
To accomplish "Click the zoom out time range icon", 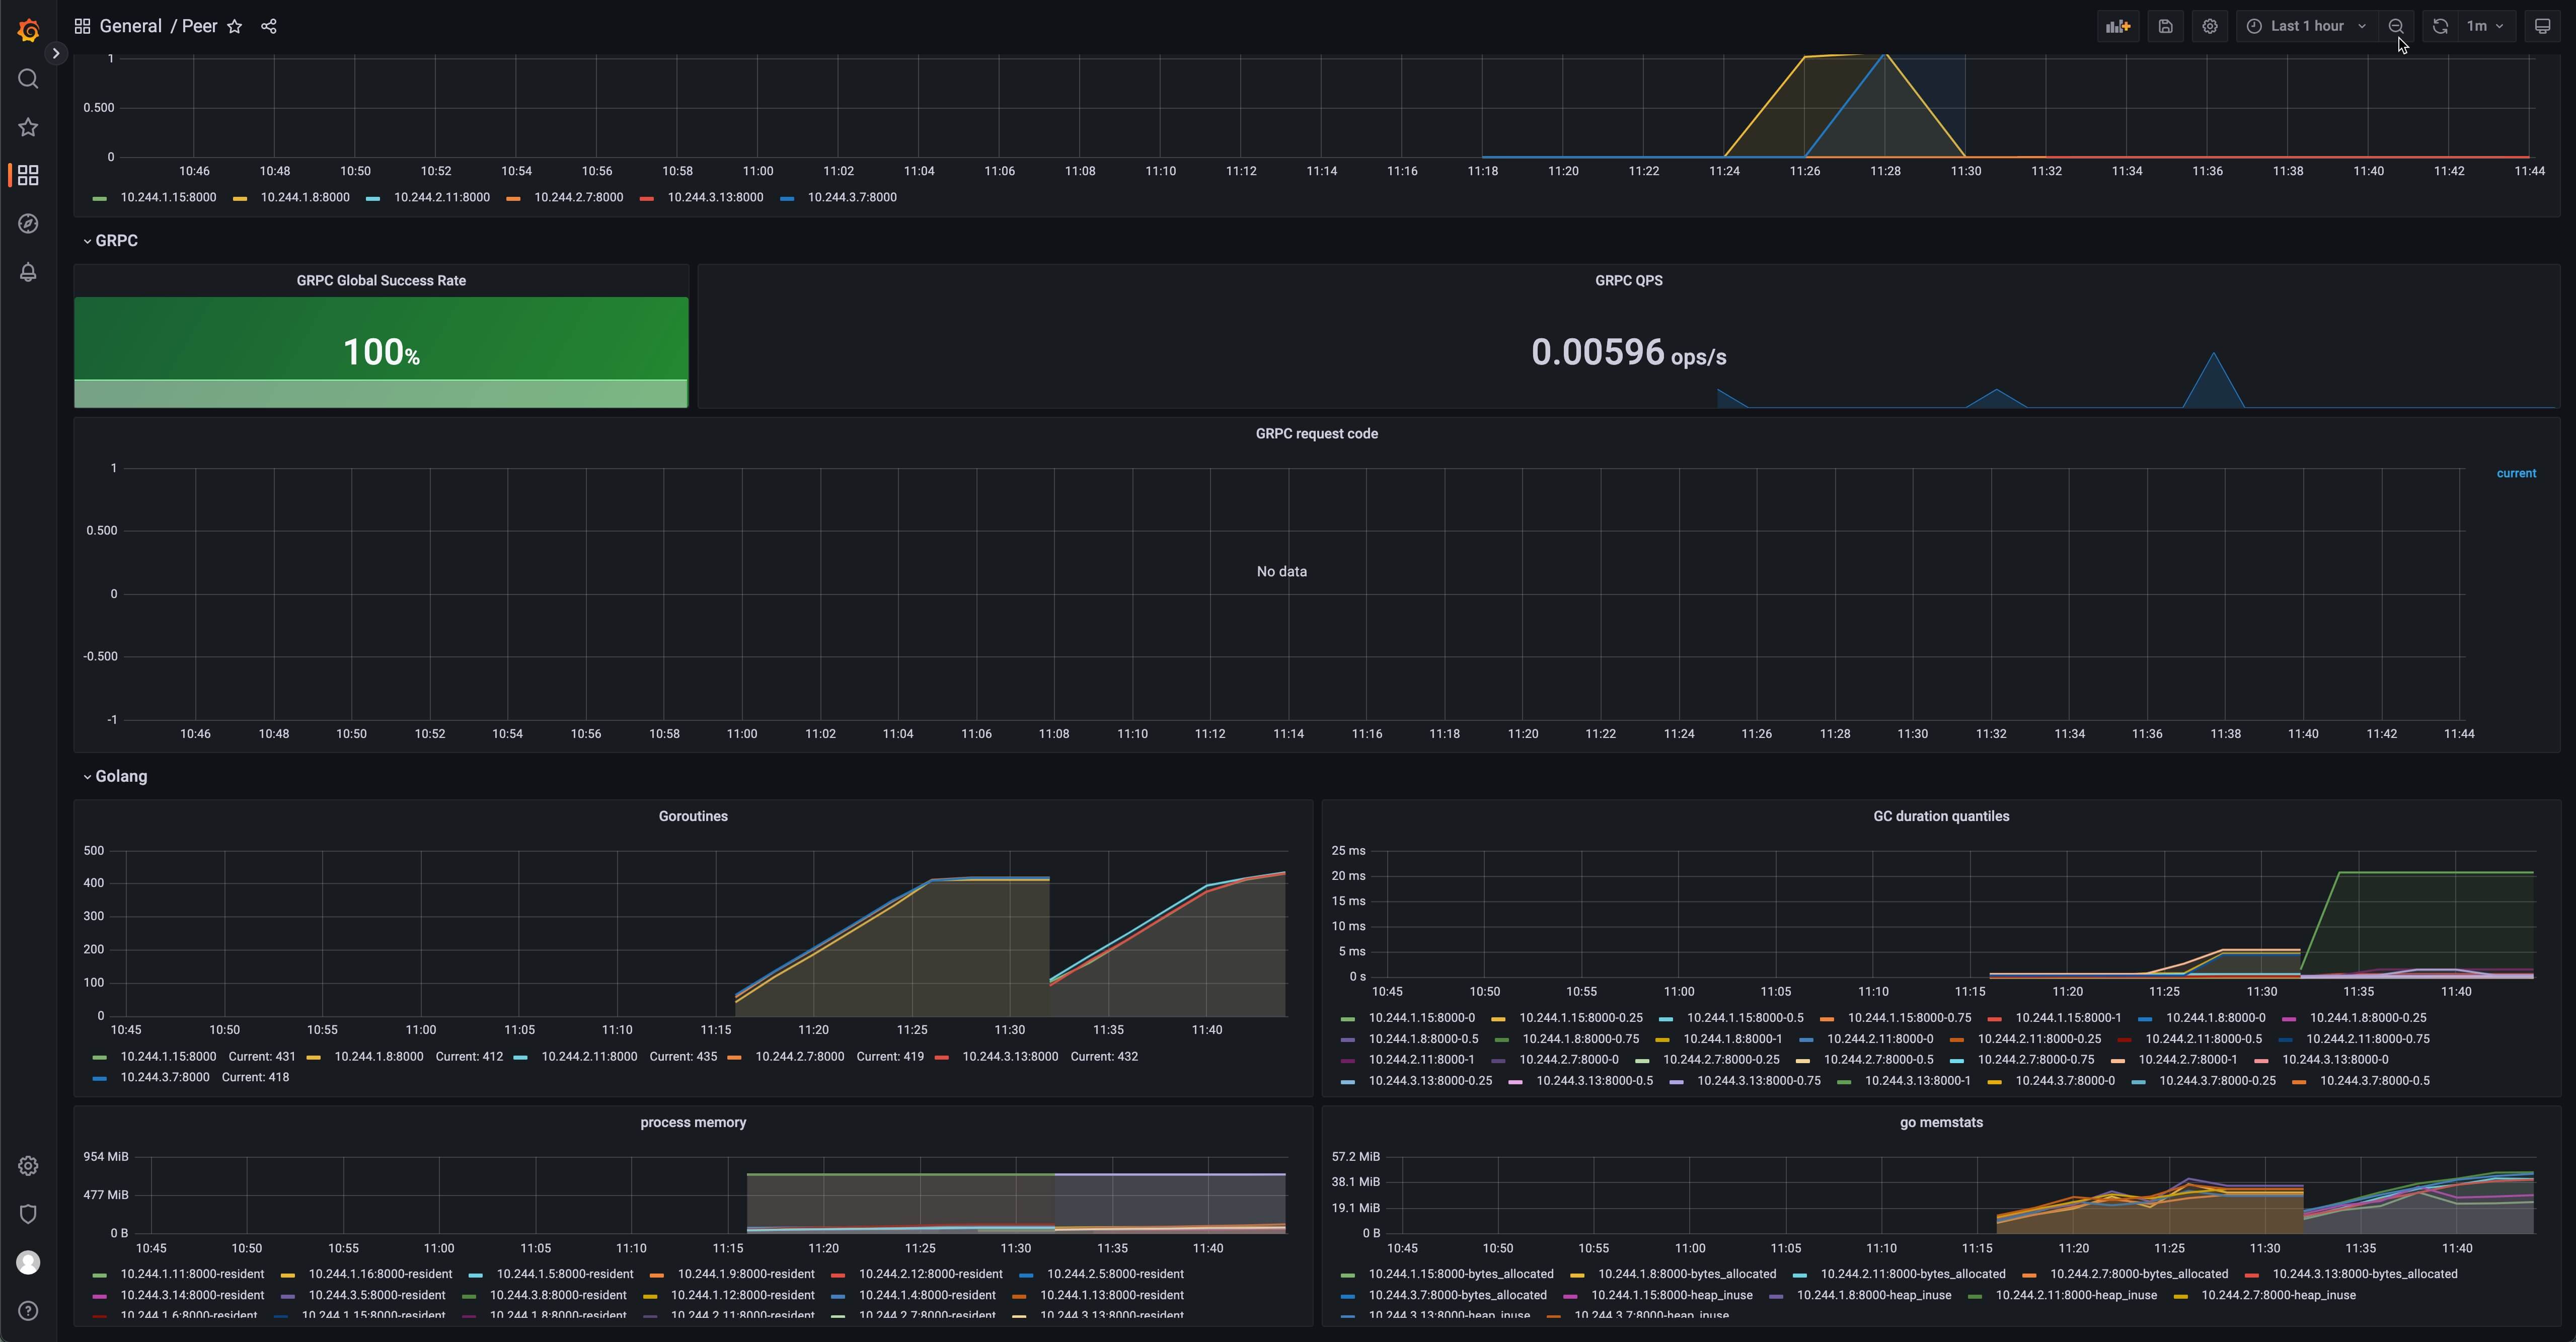I will pos(2396,27).
